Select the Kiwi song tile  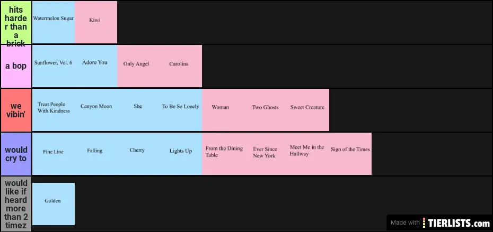point(95,22)
